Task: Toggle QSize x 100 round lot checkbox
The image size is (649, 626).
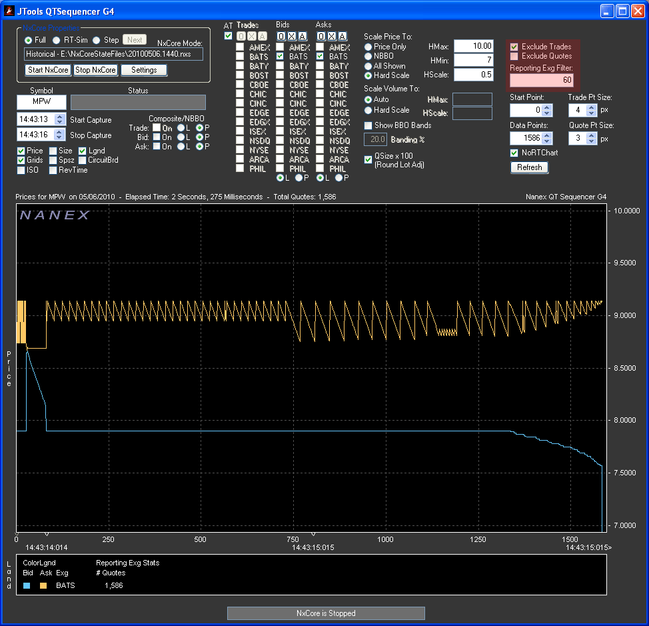Action: click(368, 159)
